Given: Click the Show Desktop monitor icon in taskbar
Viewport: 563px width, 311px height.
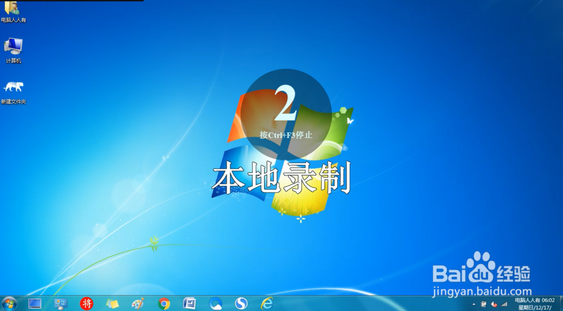Looking at the screenshot, I should coord(35,304).
